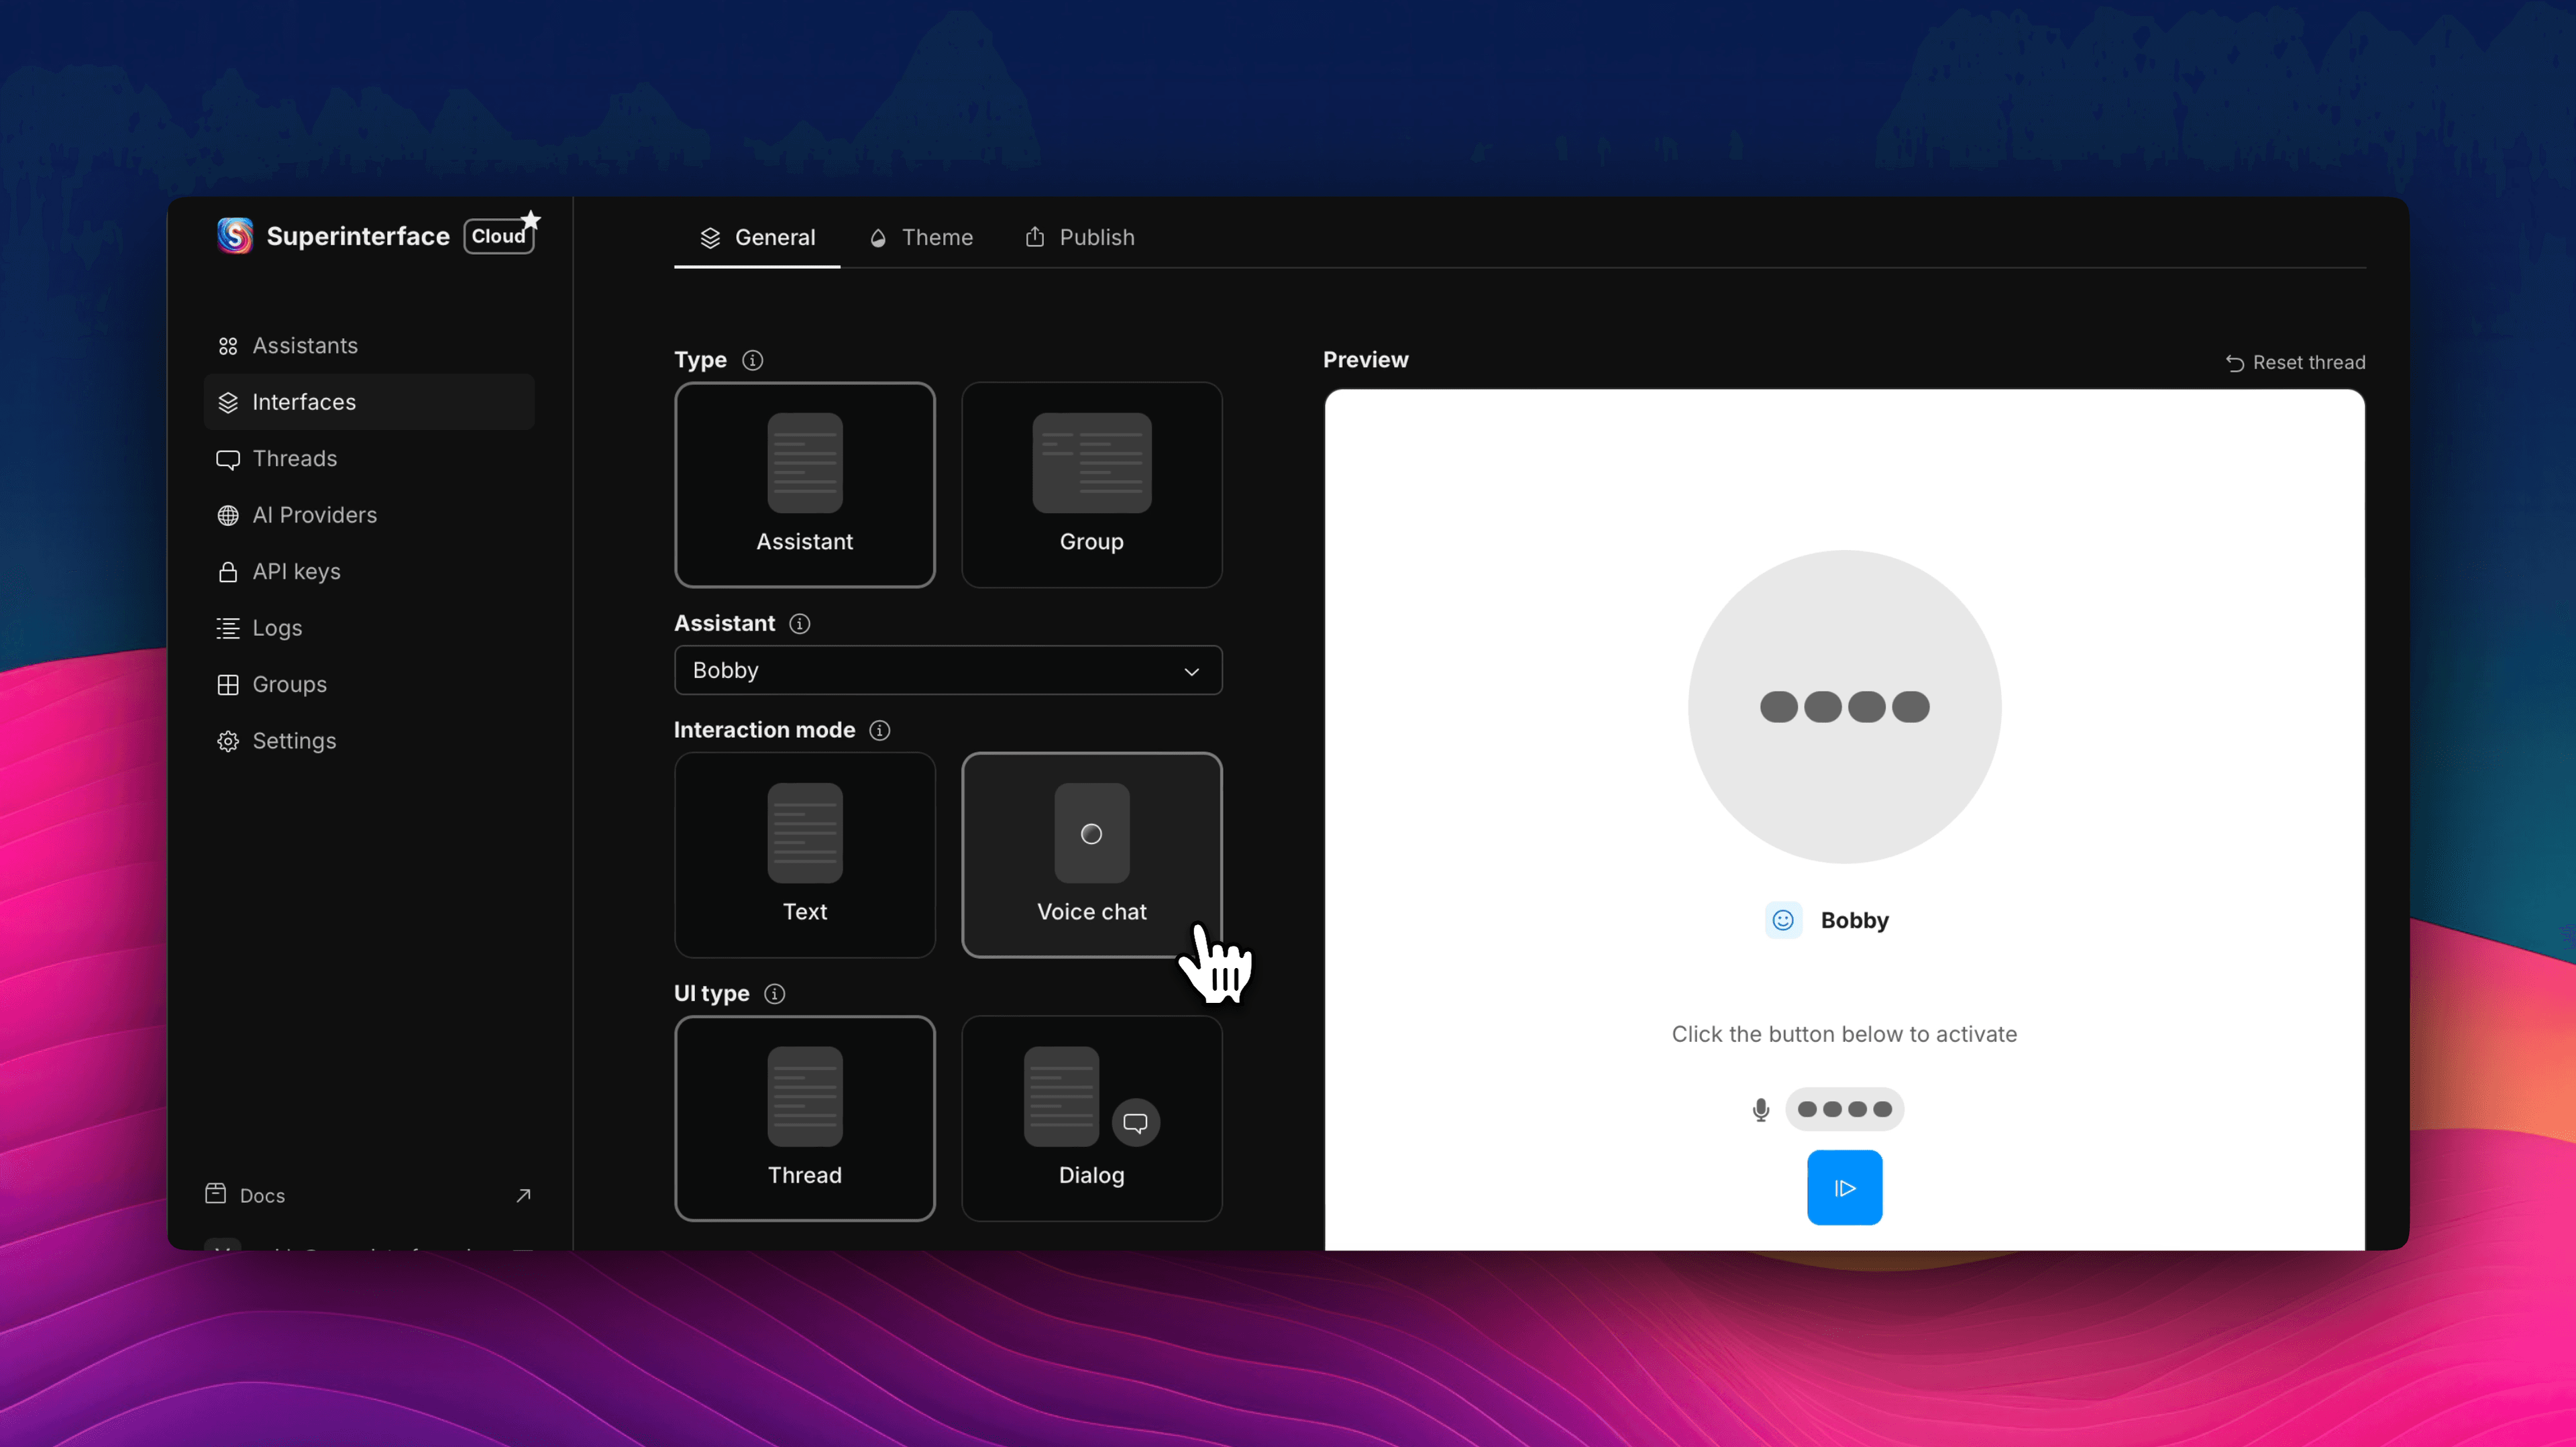Select the Group type card
Image resolution: width=2576 pixels, height=1447 pixels.
(x=1091, y=485)
